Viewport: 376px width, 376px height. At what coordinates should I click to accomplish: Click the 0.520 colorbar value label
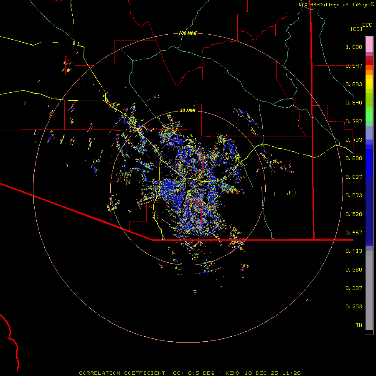354,214
